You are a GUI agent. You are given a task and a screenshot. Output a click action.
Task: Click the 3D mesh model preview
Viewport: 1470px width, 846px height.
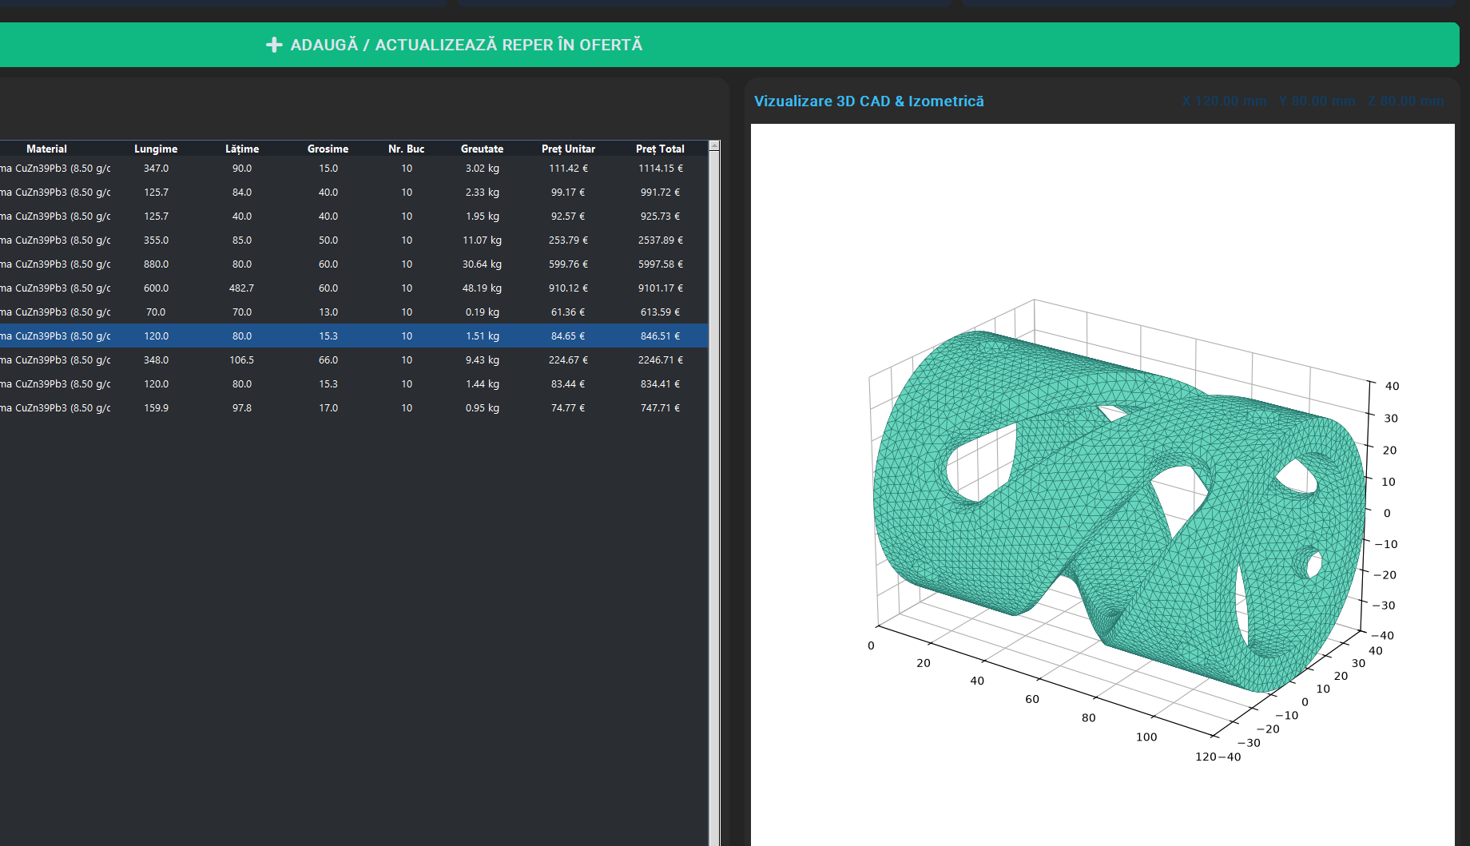[1118, 511]
